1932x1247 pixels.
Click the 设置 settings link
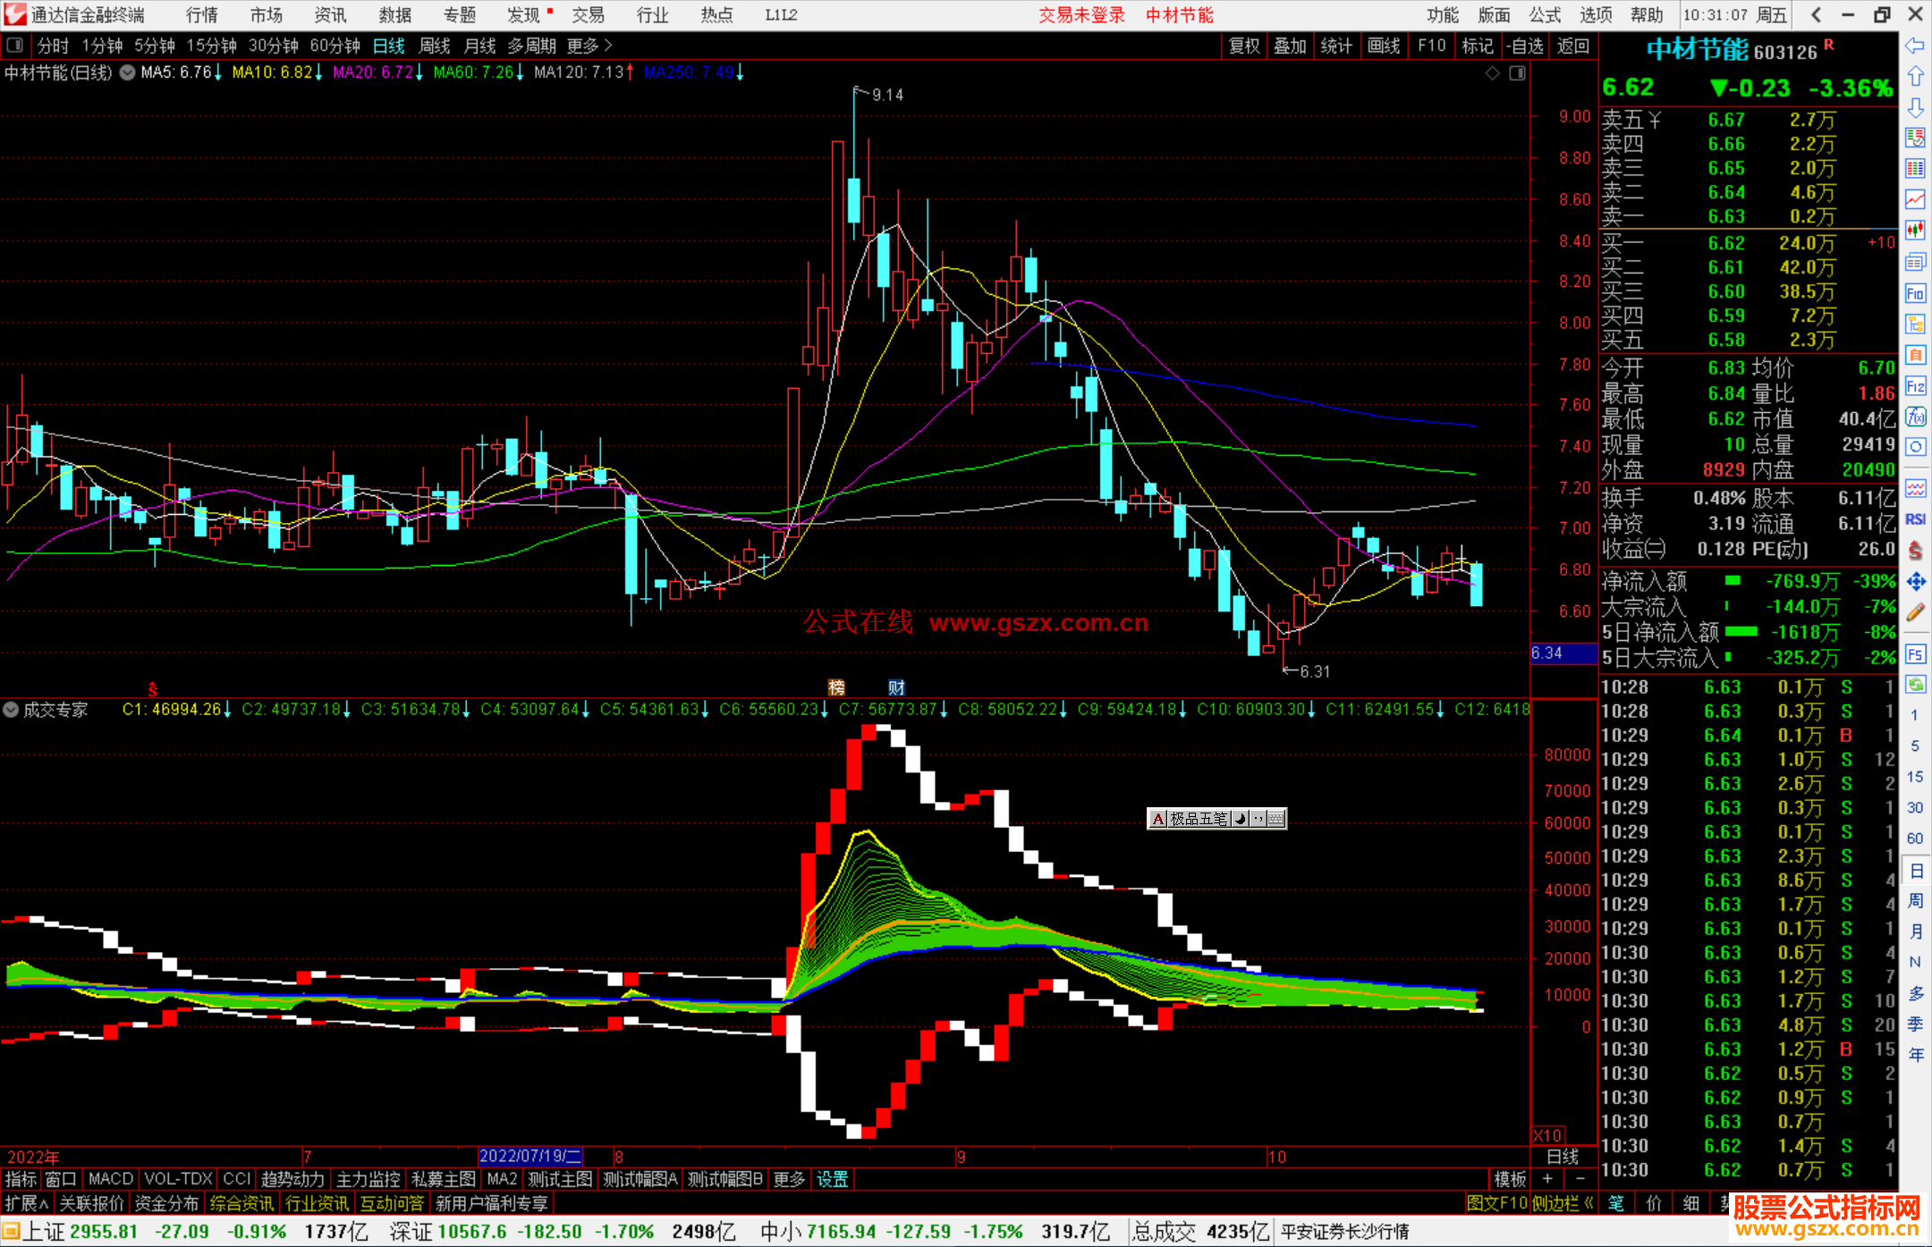pyautogui.click(x=832, y=1179)
